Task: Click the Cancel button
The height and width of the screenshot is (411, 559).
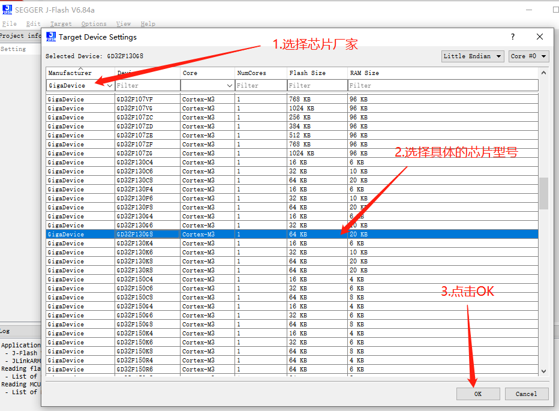Action: [x=526, y=394]
